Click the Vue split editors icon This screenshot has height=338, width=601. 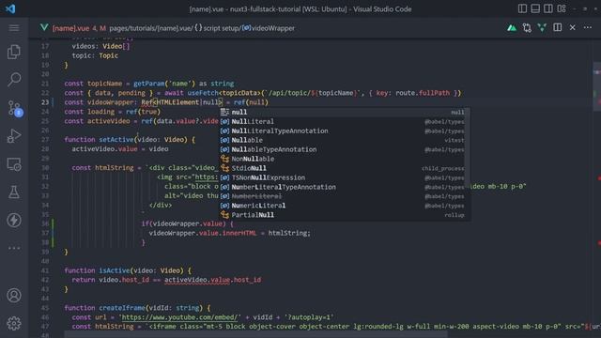[542, 27]
